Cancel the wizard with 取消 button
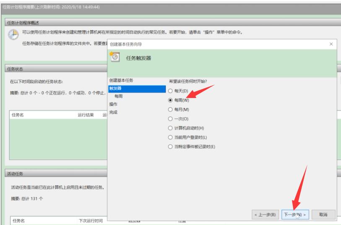Screen dimensions: 341x225 (x=323, y=215)
